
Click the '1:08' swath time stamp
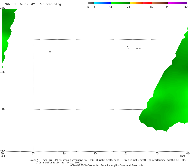[182, 156]
